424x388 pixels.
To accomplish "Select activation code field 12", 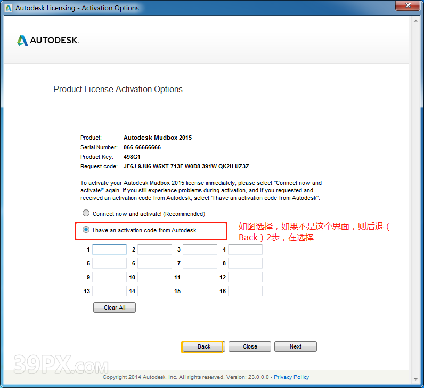I will (245, 277).
